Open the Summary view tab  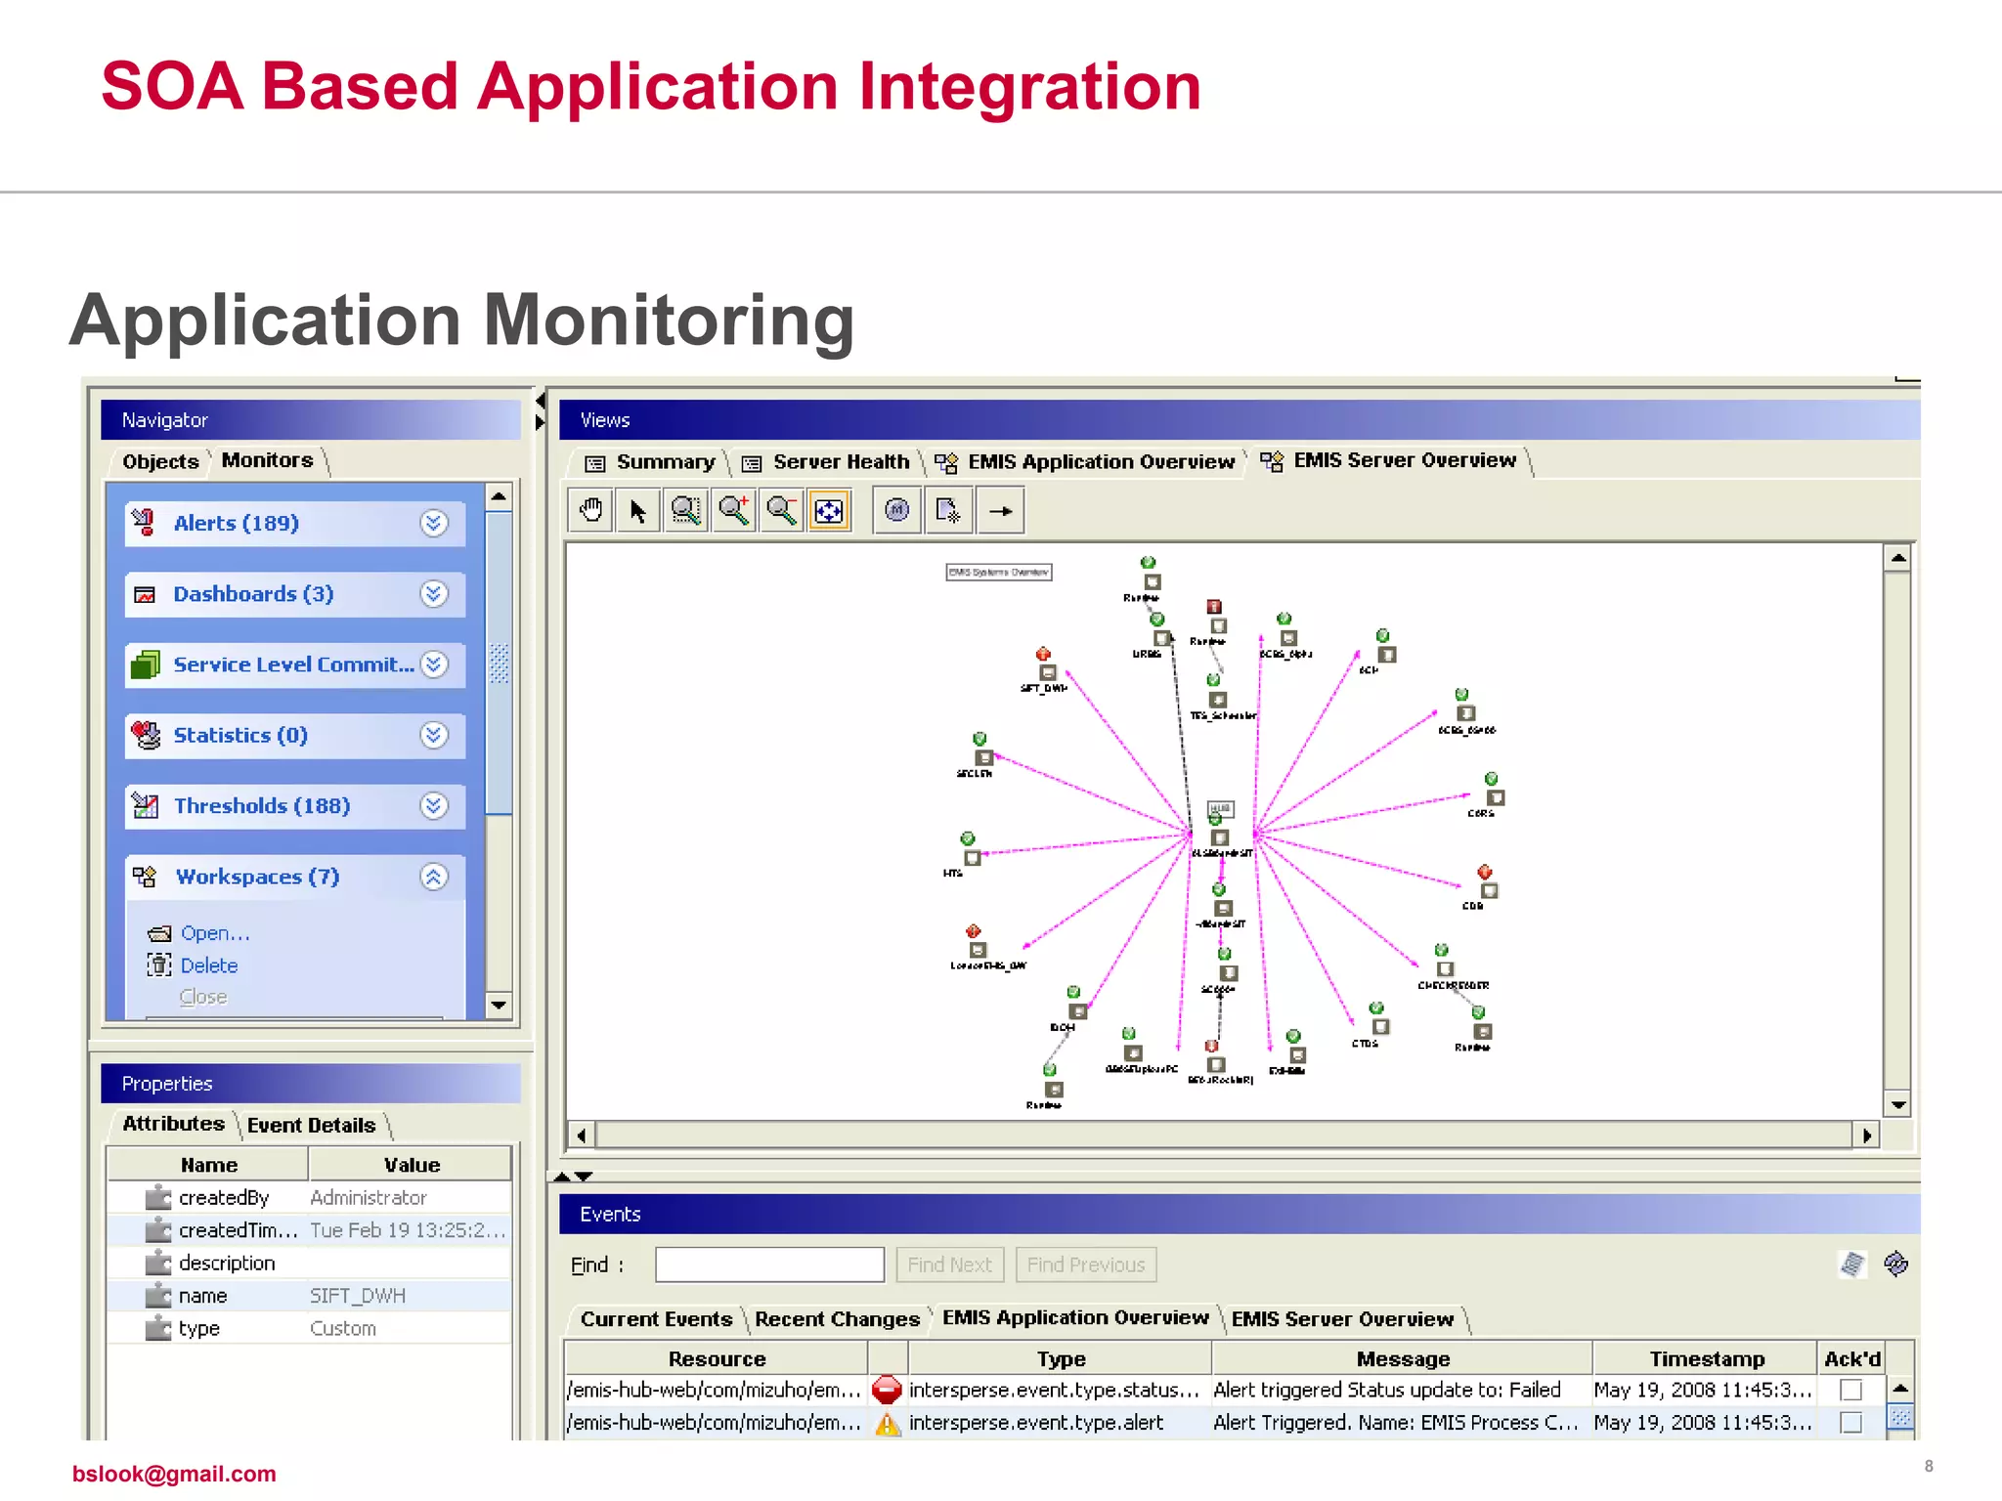[x=651, y=462]
